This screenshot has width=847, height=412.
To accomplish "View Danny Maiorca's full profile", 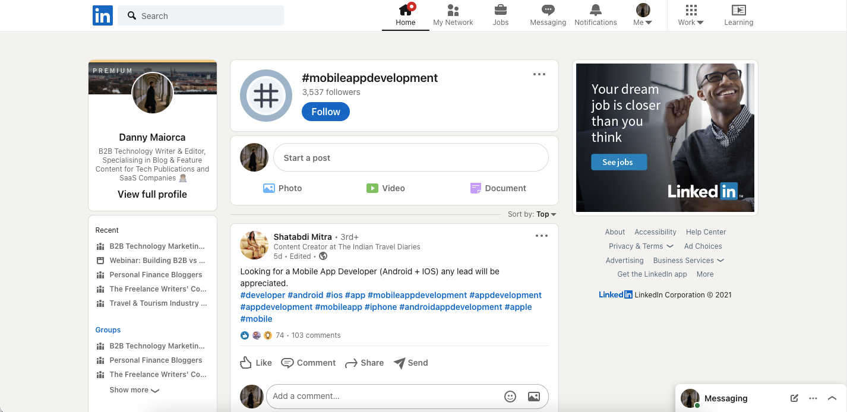I will coord(152,194).
